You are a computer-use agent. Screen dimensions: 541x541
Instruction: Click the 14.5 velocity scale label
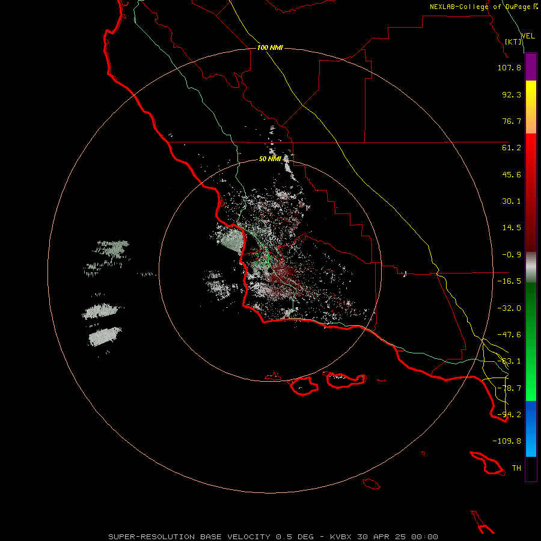tap(512, 228)
